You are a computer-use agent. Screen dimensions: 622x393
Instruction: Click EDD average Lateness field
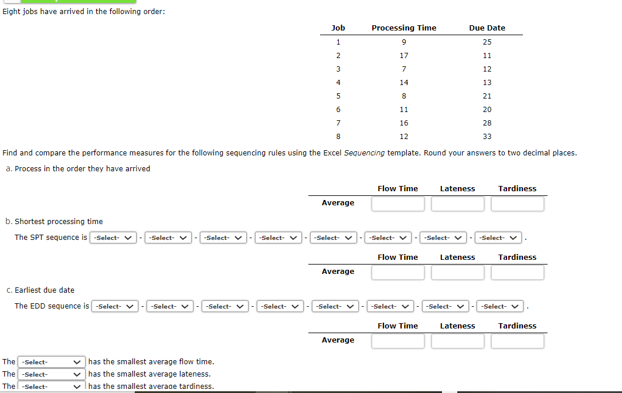click(458, 341)
